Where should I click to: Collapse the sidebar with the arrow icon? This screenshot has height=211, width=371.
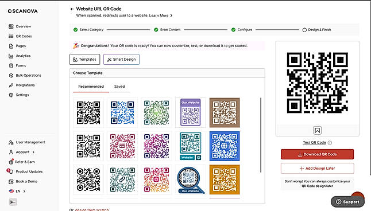point(13,202)
